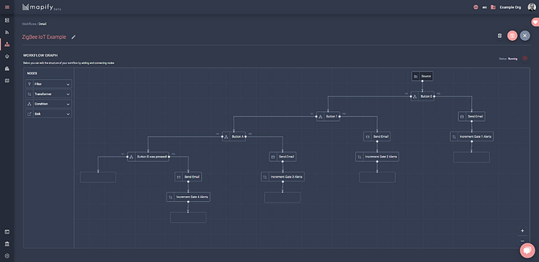Click the organization folder icon in header

(x=493, y=7)
